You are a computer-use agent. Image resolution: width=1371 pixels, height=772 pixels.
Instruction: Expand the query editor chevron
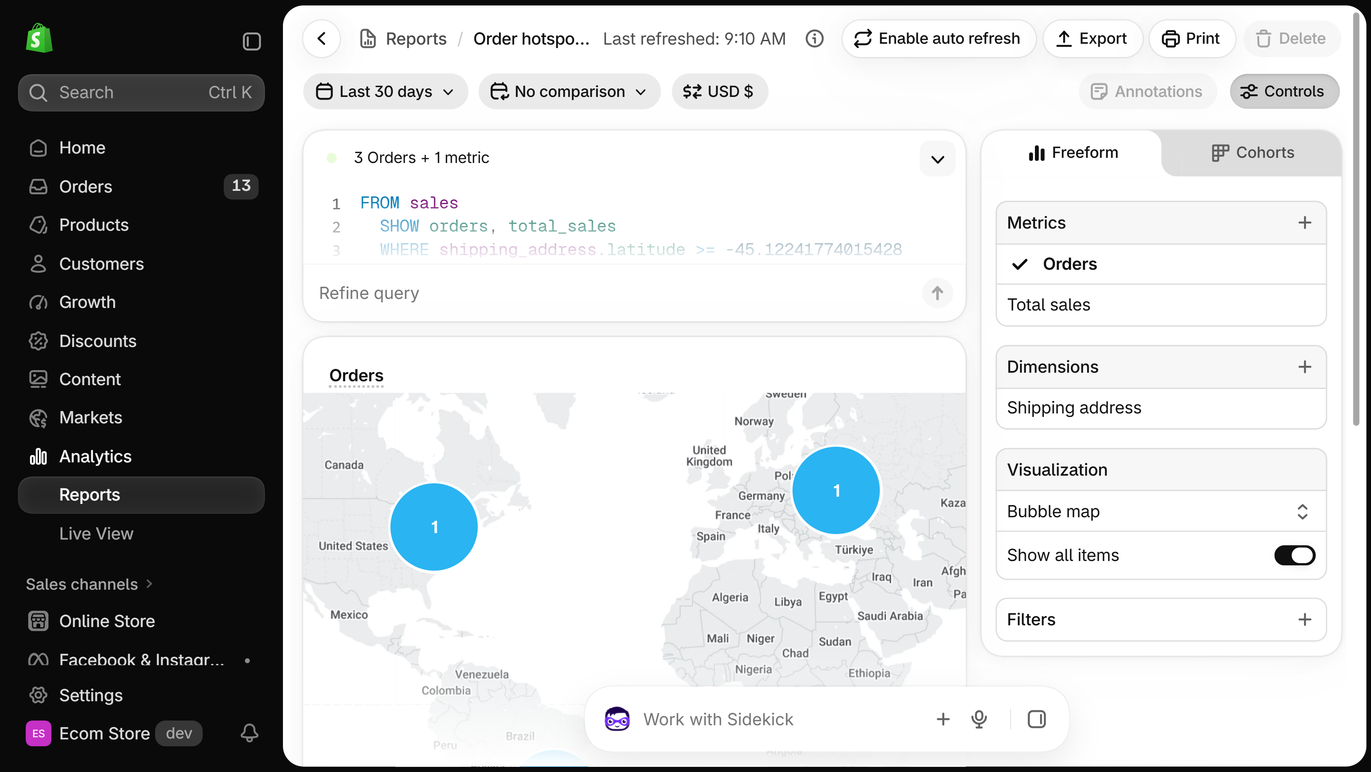point(937,159)
